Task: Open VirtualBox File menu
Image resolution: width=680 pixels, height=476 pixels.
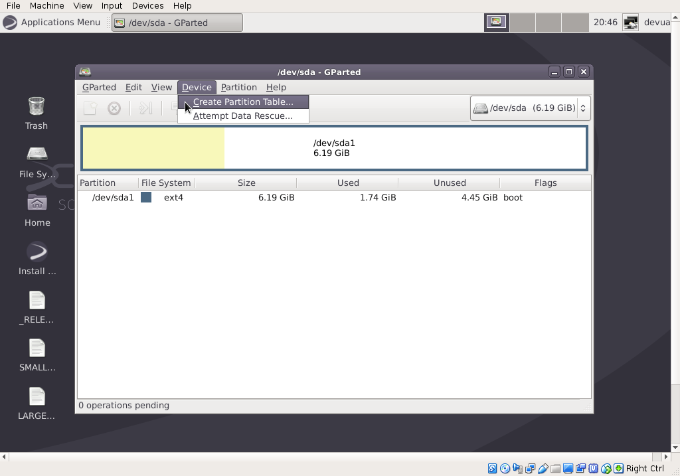Action: (13, 5)
